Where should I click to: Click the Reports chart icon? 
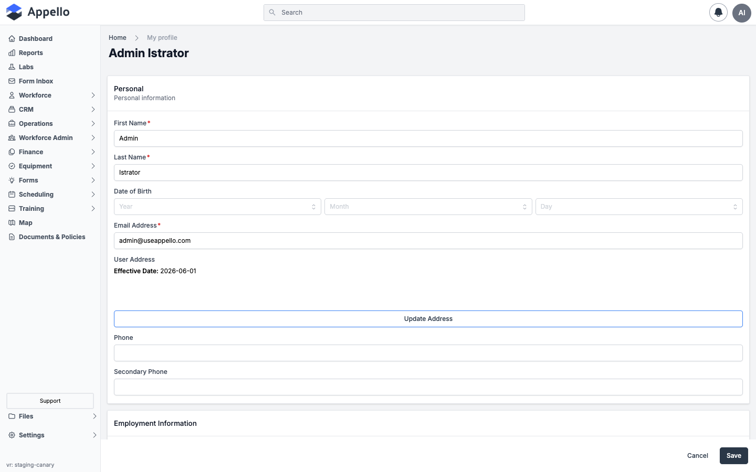[12, 53]
